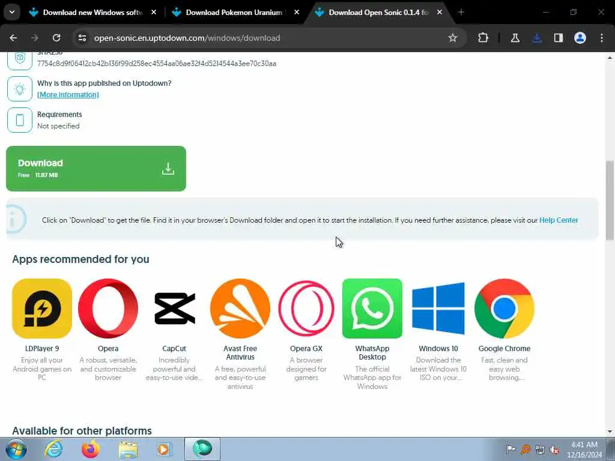This screenshot has width=615, height=461.
Task: Click the Google Chrome title text
Action: tap(504, 349)
